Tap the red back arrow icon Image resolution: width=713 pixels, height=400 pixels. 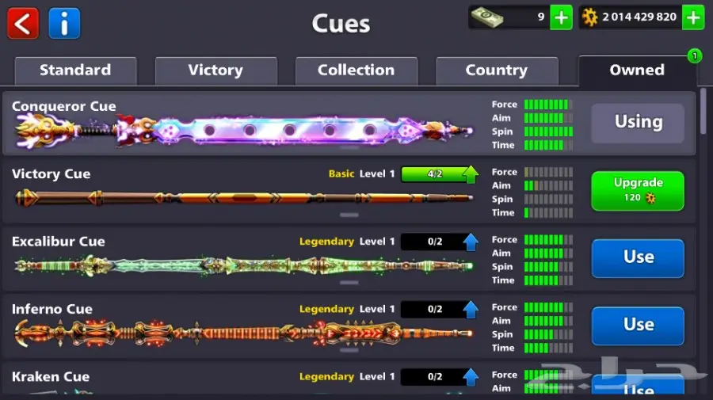pyautogui.click(x=23, y=23)
